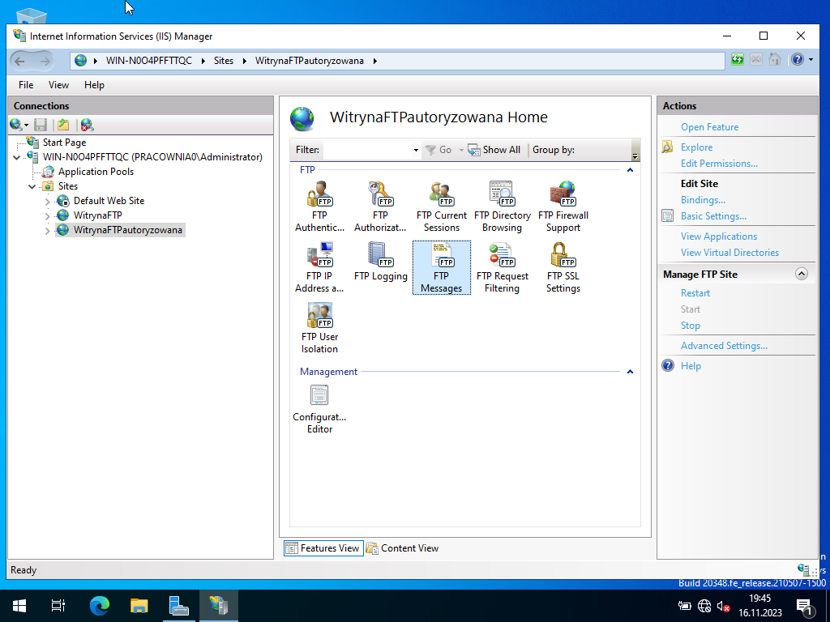The width and height of the screenshot is (830, 622).
Task: Collapse the Manage FTP Site section
Action: [x=802, y=274]
